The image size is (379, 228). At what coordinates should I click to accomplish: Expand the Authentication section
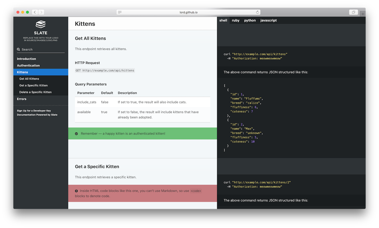point(28,65)
